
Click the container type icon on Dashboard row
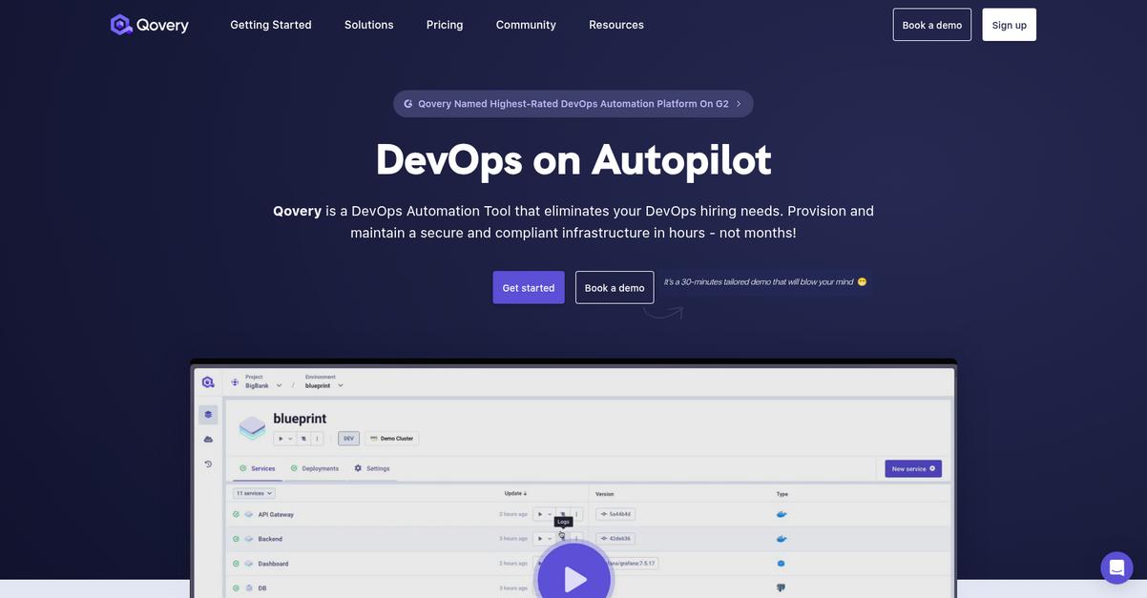coord(782,564)
